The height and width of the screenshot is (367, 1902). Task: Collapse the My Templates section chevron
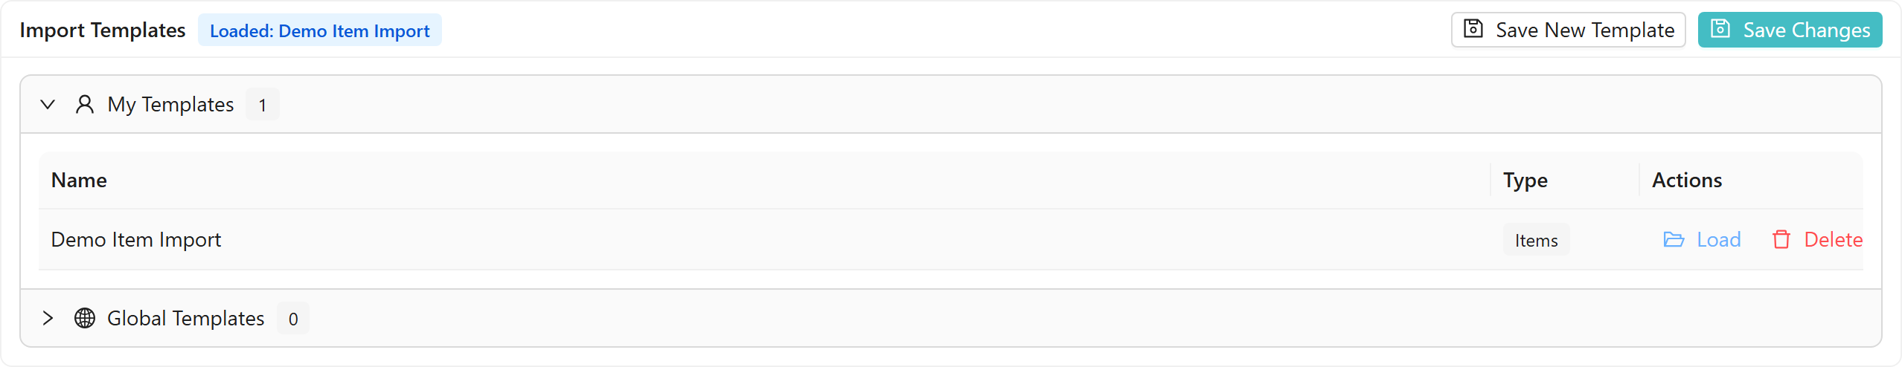[x=48, y=104]
